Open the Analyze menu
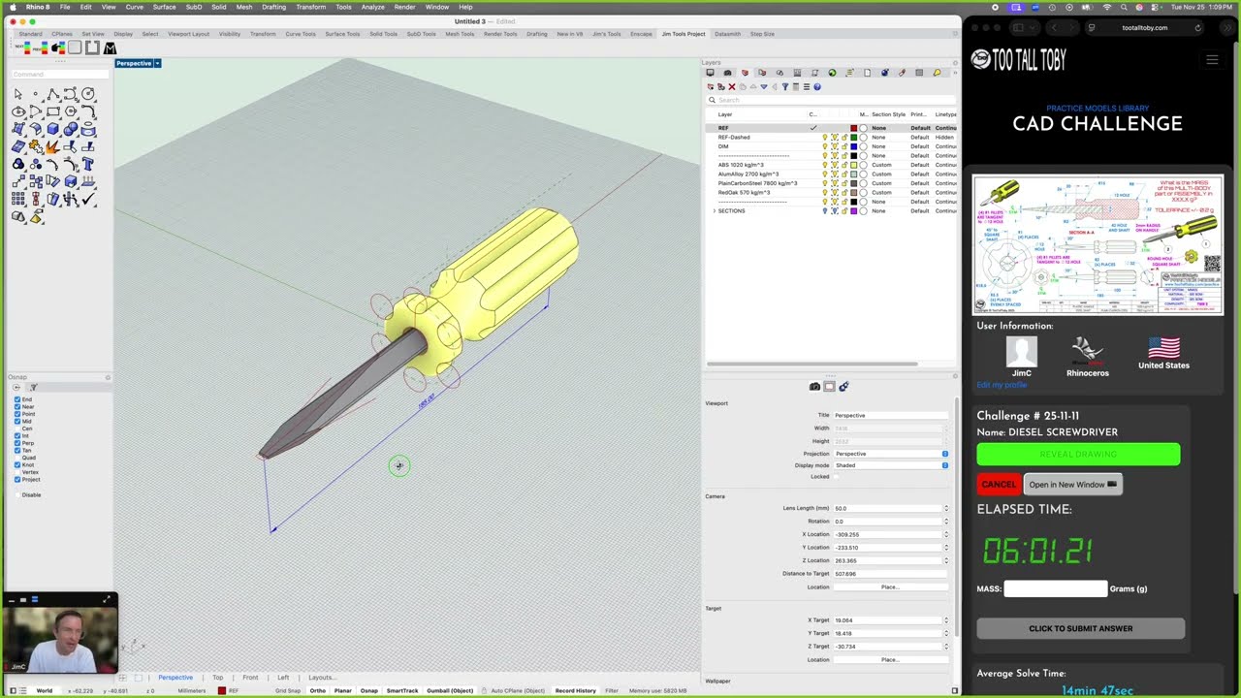Viewport: 1241px width, 698px height. 372,7
